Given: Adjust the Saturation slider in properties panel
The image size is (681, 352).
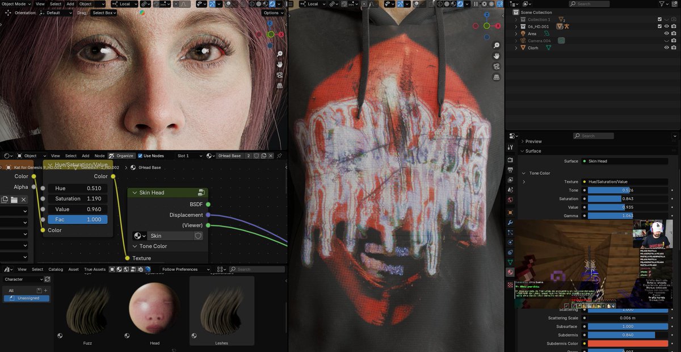Looking at the screenshot, I should tap(628, 199).
